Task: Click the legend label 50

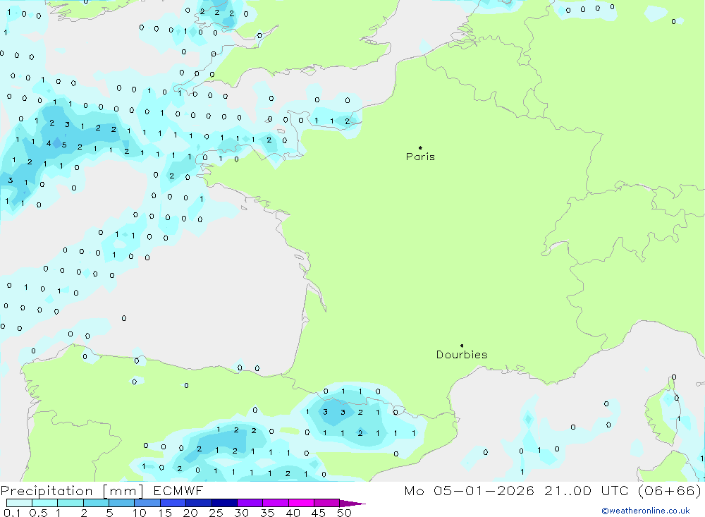Action: point(344,513)
